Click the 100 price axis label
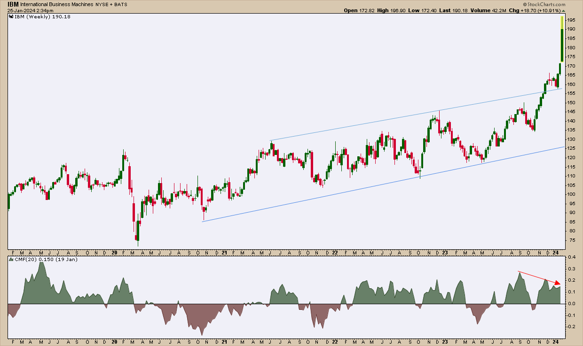 (571, 194)
